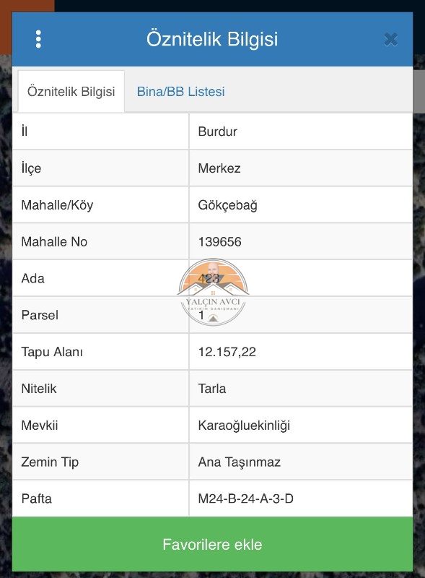Click the Parsel row label
The image size is (425, 578).
tap(40, 315)
